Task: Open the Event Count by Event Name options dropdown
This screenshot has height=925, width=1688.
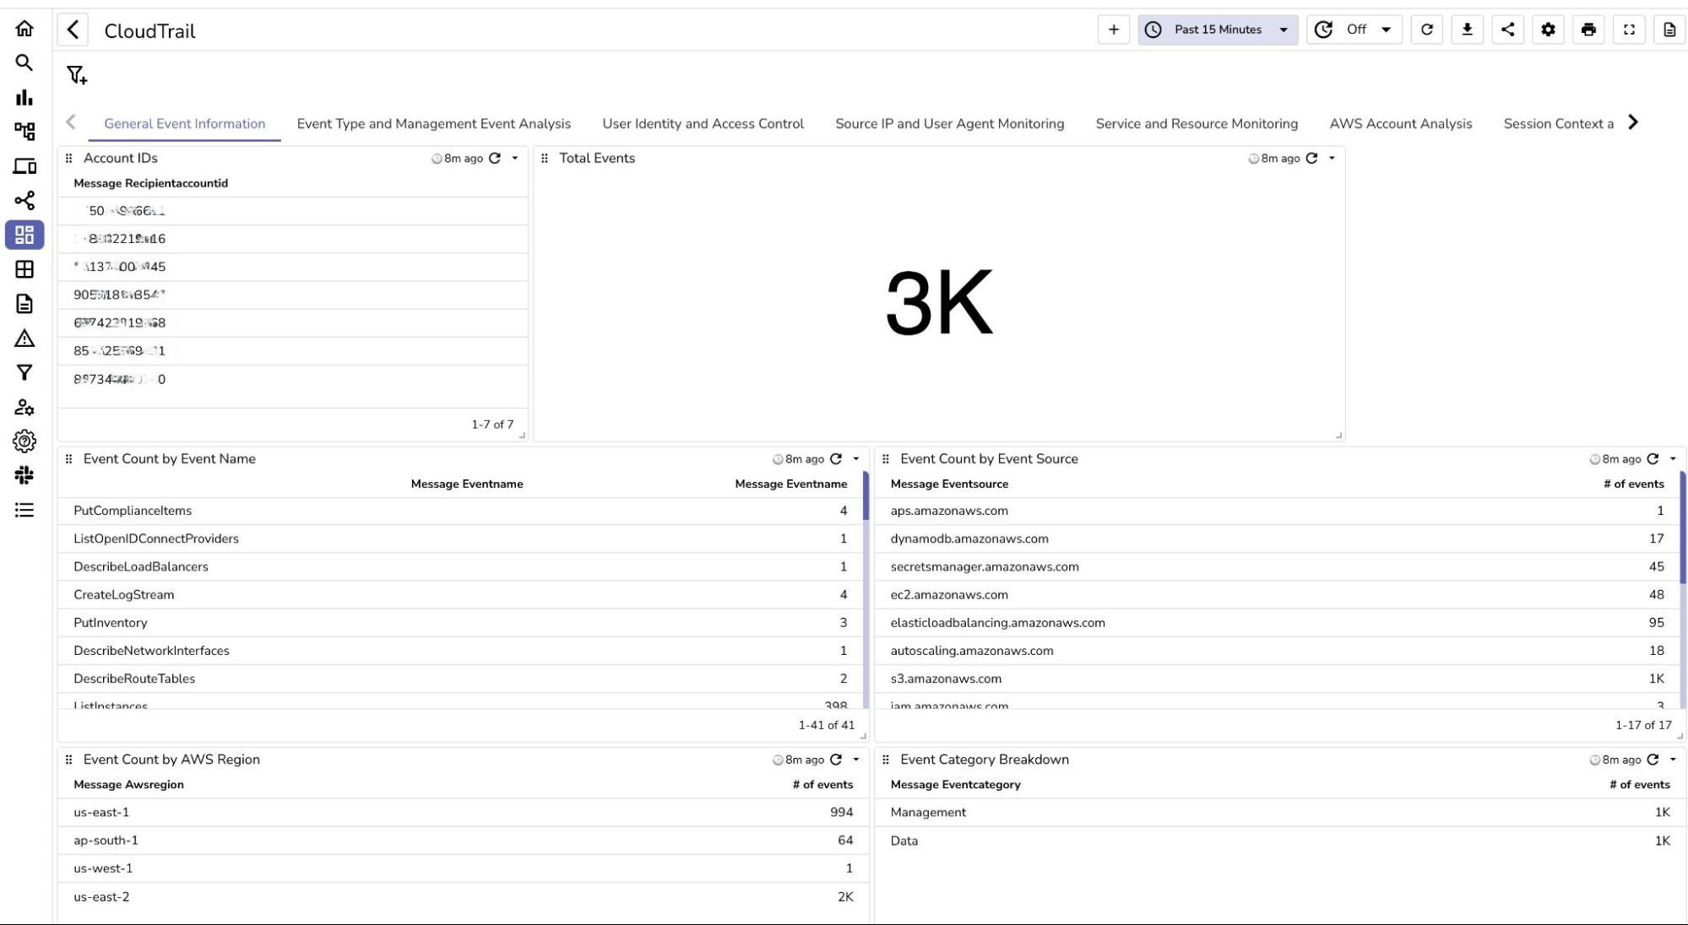Action: [x=855, y=458]
